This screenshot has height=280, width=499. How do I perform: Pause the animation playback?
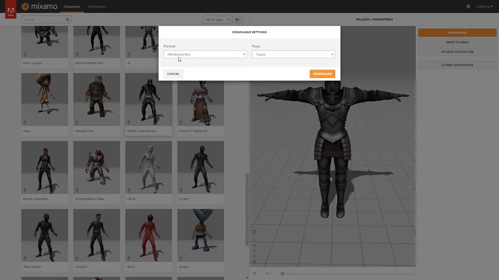(254, 273)
